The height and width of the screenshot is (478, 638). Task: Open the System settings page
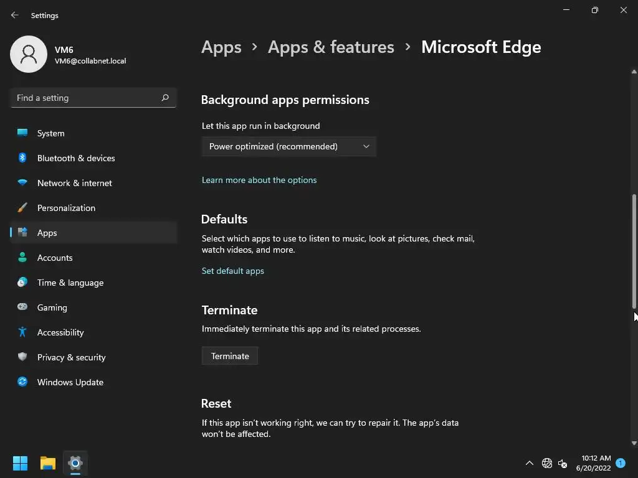(50, 133)
